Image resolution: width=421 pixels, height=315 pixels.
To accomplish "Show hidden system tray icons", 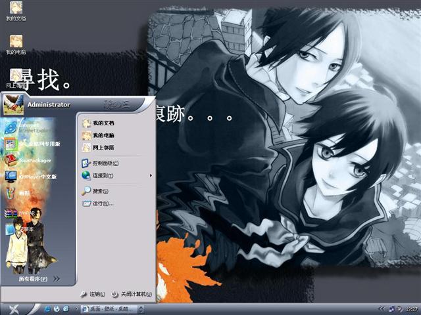I will [382, 309].
